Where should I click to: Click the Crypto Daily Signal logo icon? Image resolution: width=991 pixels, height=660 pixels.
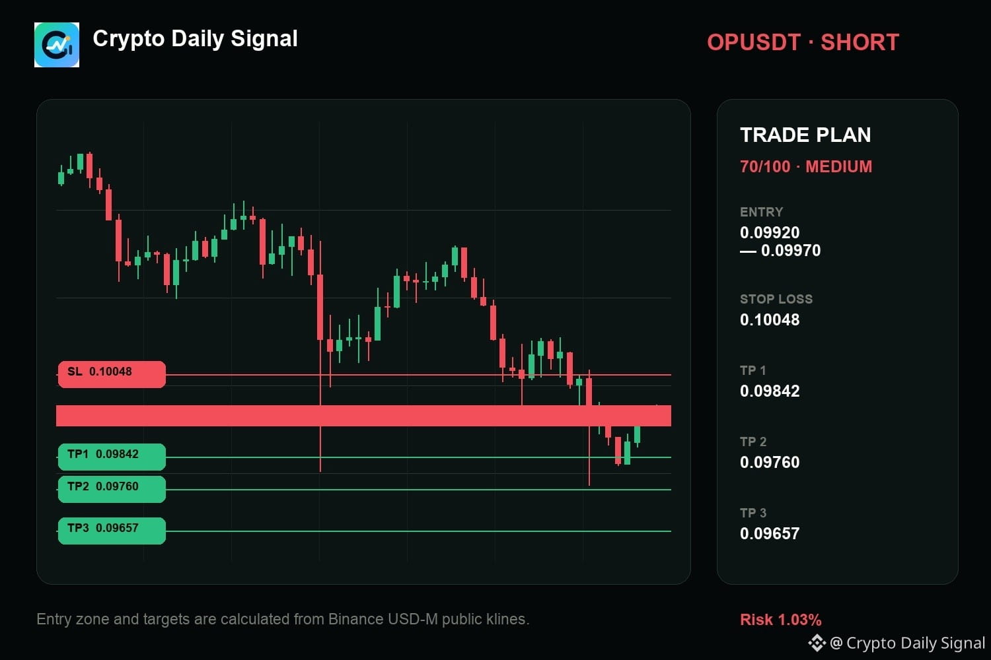pyautogui.click(x=57, y=45)
